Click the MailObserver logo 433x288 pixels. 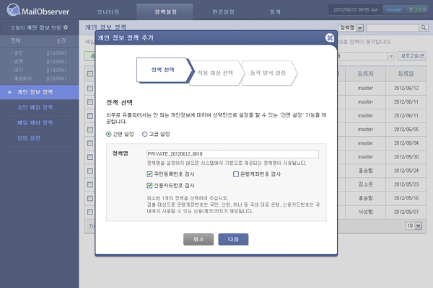(x=38, y=10)
